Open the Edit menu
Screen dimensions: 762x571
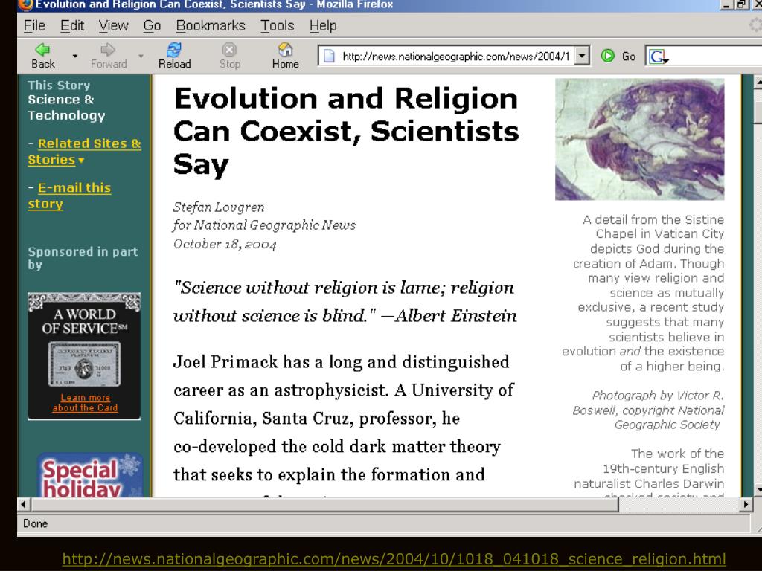tap(72, 25)
